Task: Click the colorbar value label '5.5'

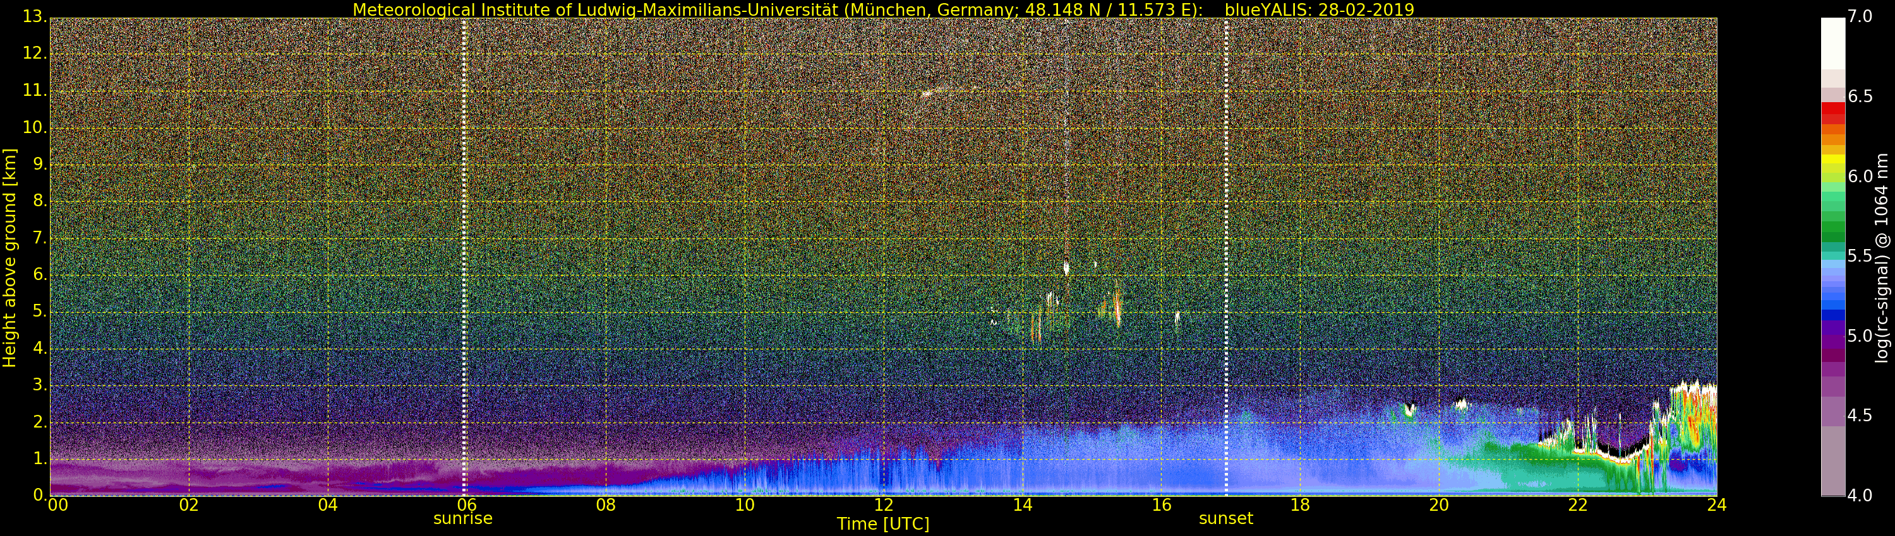Action: tap(1860, 255)
